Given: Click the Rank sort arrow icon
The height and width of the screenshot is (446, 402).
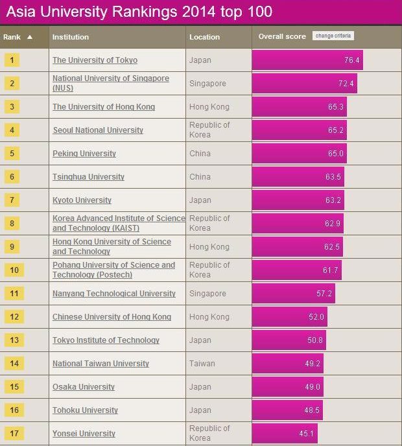Looking at the screenshot, I should coord(30,37).
